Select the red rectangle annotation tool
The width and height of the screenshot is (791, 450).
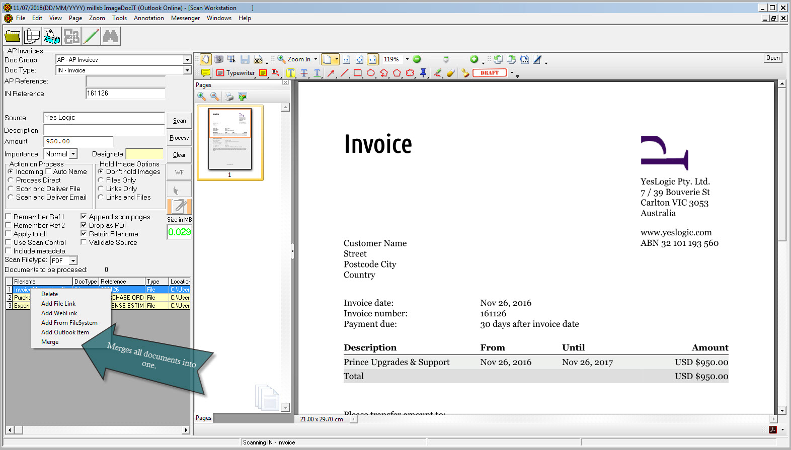coord(357,73)
